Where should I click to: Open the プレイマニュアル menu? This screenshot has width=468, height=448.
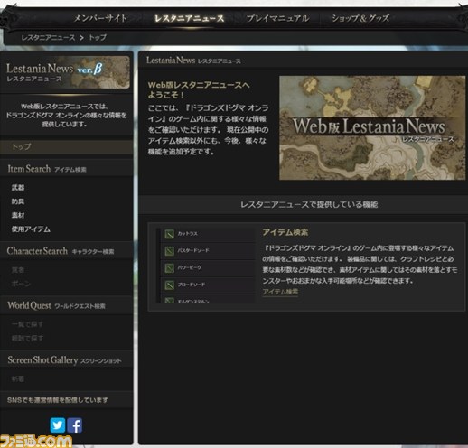click(x=277, y=18)
